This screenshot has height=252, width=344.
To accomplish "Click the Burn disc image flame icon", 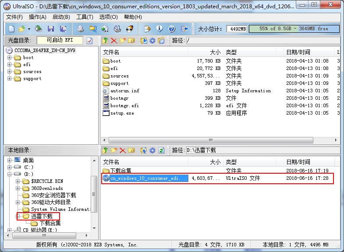I will coord(130,29).
